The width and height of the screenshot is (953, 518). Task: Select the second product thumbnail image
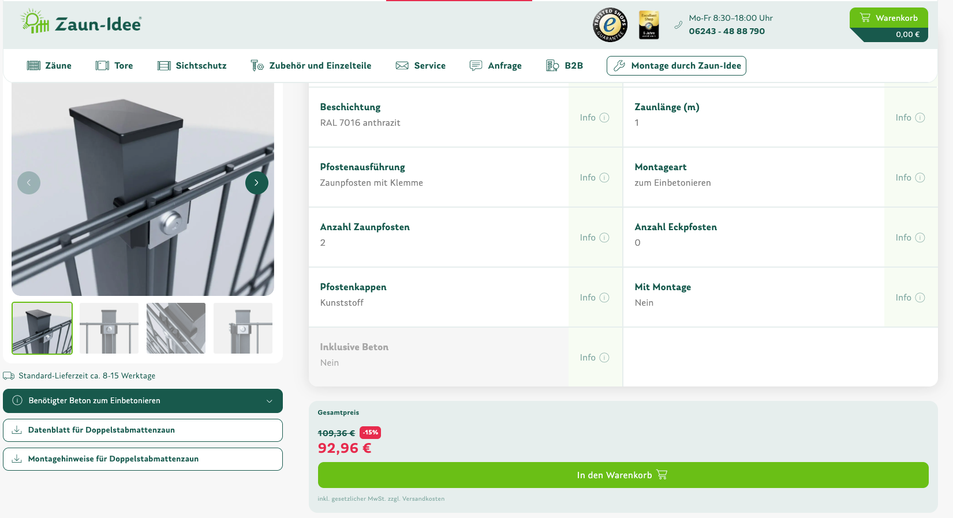(x=109, y=328)
